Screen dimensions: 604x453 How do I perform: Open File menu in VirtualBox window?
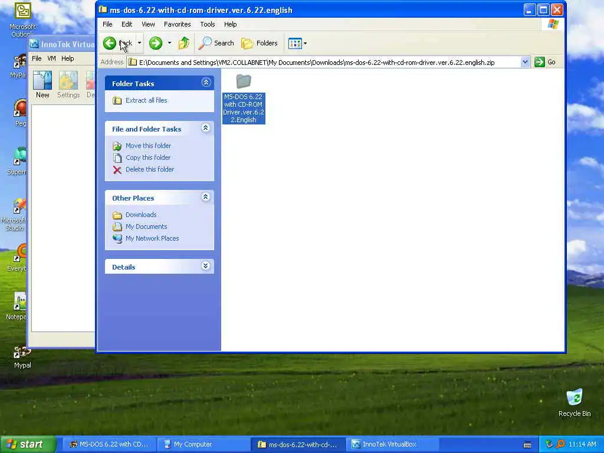click(37, 58)
